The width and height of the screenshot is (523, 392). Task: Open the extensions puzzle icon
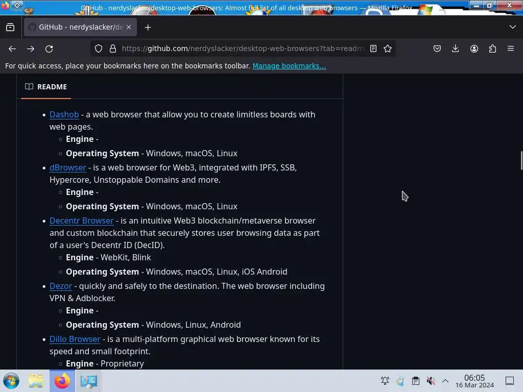[492, 48]
